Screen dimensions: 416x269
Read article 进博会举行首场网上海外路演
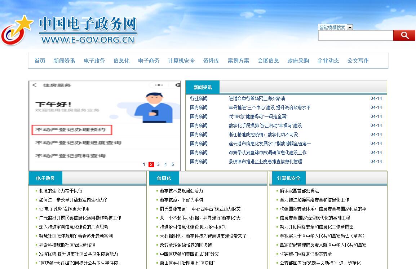(257, 98)
